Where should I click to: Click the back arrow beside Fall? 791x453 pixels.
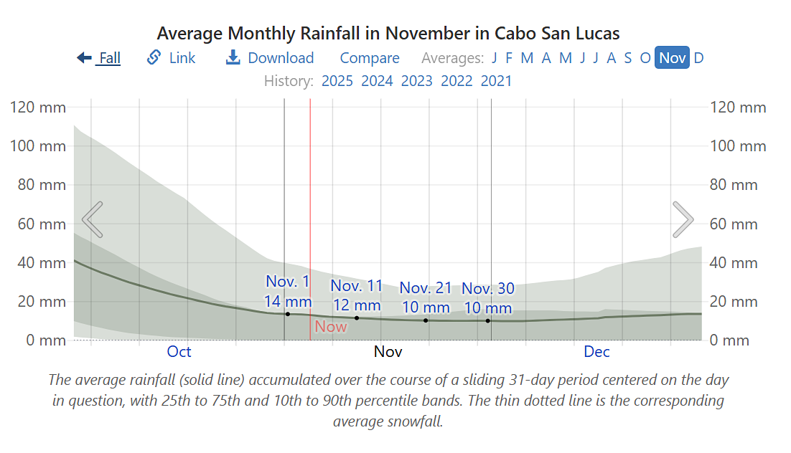point(84,58)
